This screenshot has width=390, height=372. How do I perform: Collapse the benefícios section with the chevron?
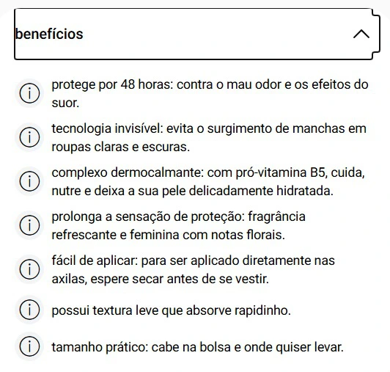361,34
